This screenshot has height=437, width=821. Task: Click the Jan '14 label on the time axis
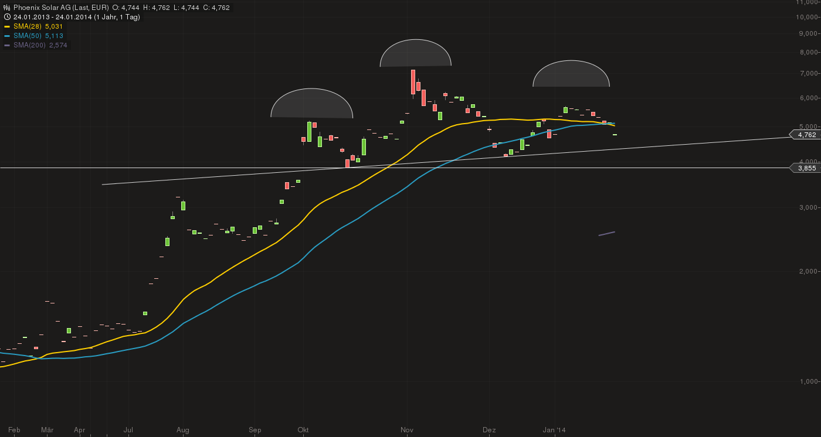[x=554, y=430]
